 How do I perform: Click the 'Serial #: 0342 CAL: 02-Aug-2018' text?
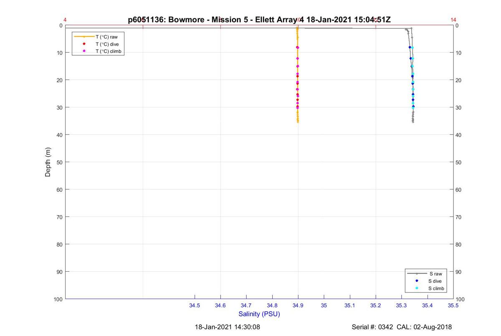coord(402,327)
